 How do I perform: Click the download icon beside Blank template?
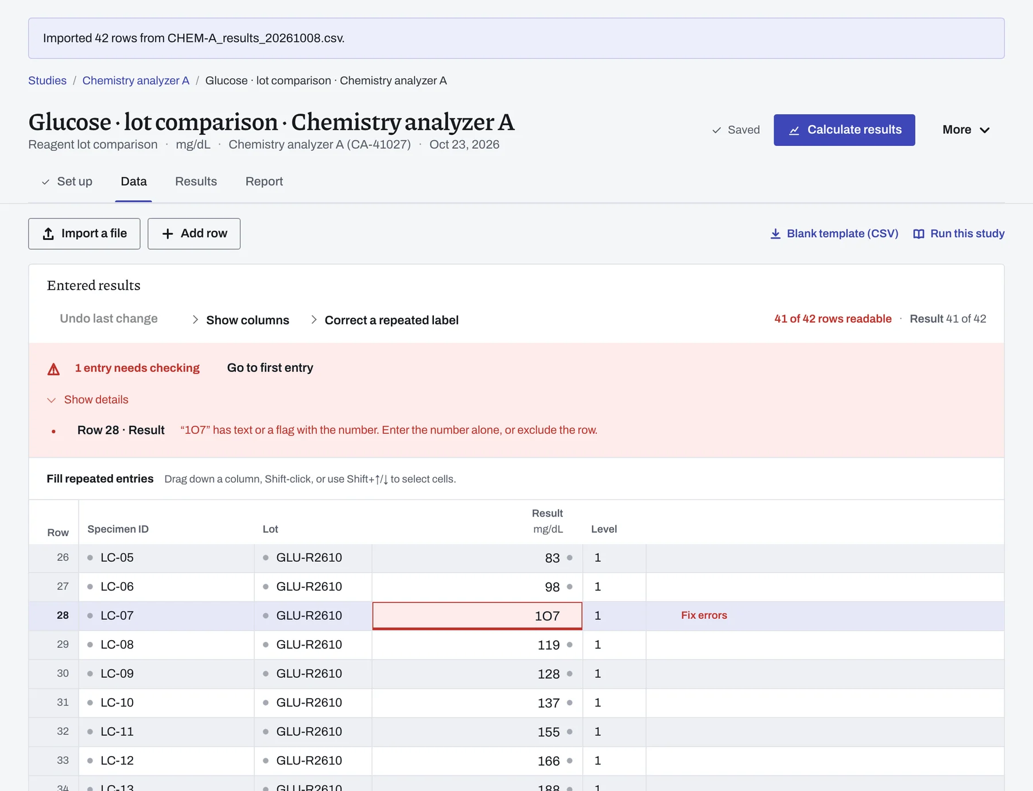pos(775,234)
